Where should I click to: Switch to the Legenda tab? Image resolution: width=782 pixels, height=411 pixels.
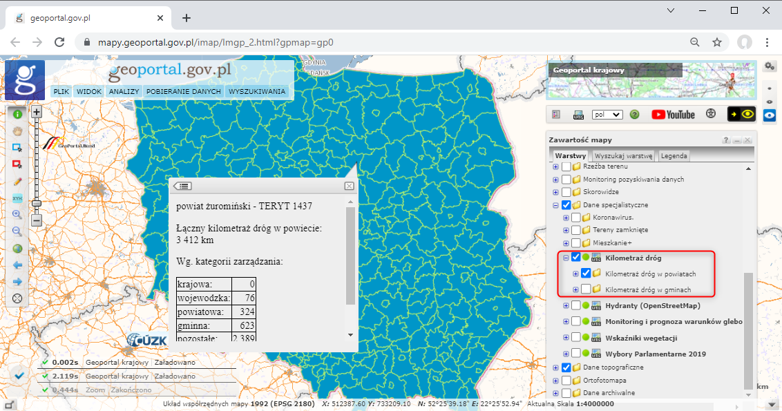[x=674, y=156]
